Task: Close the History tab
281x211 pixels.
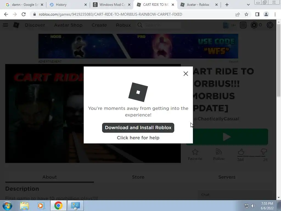Action: tap(86, 5)
